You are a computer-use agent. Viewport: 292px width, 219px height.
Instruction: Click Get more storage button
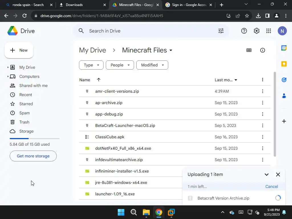(x=33, y=156)
